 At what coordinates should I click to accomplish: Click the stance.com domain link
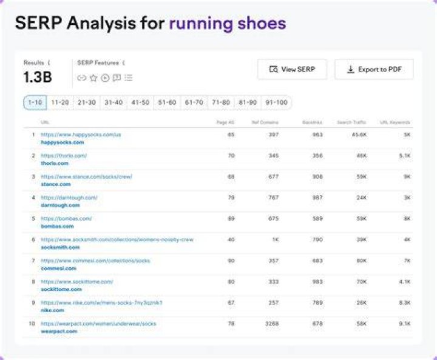pos(56,184)
